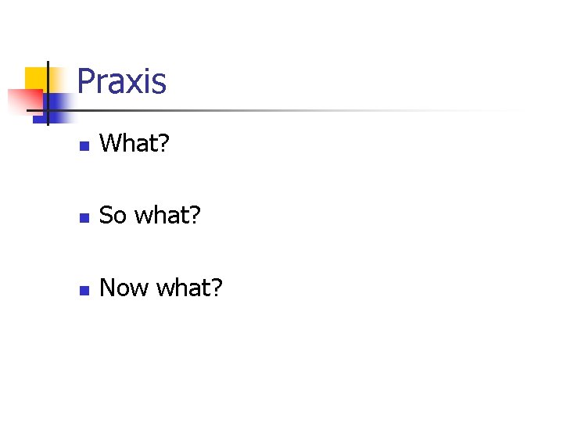Click the word 'So' in second bullet
Image resolution: width=563 pixels, height=422 pixels.
[113, 216]
